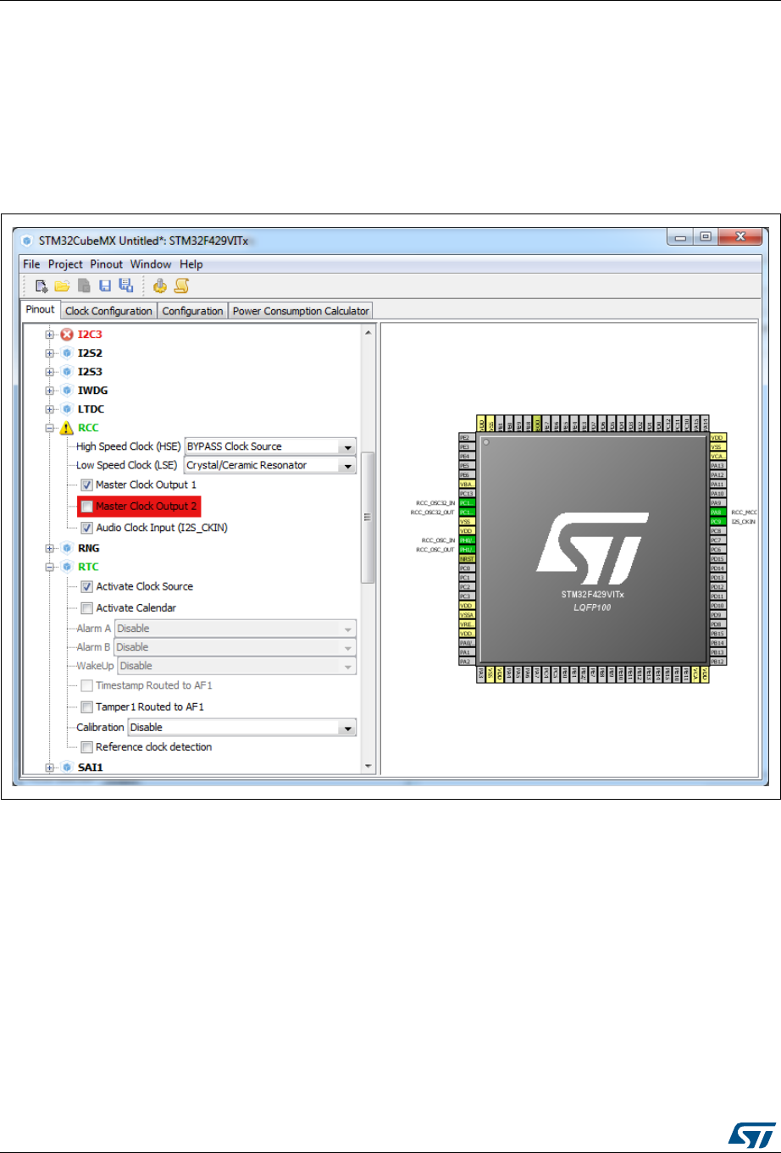Click the yellow warning icon beside RCC
This screenshot has width=781, height=1153.
[67, 429]
